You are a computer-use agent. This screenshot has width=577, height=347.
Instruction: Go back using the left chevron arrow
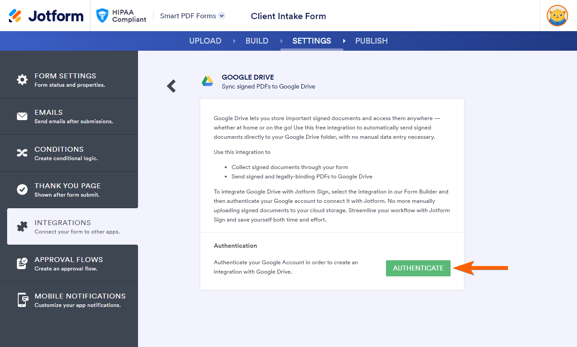(171, 86)
